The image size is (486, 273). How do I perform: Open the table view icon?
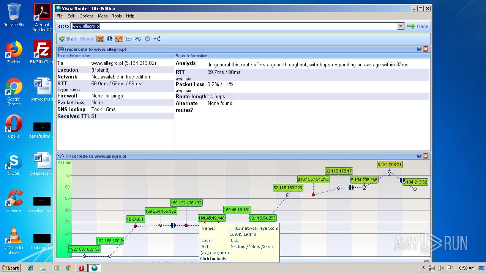tap(129, 39)
